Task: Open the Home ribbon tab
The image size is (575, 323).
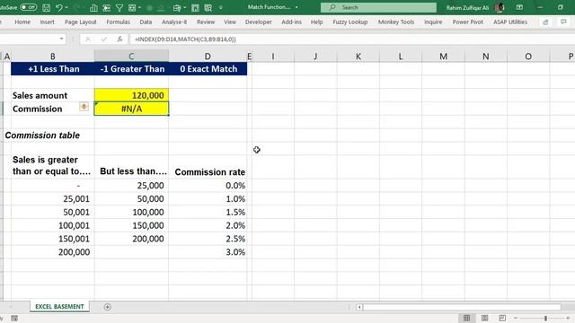Action: pos(22,22)
